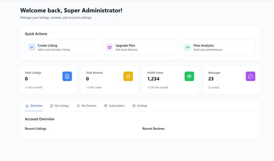
Task: Click "Get more features" text
Action: [126, 50]
